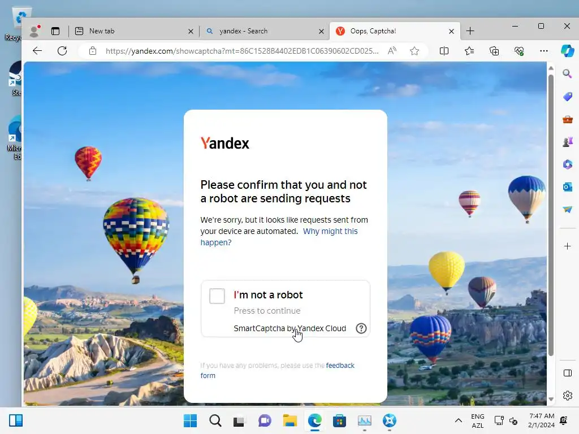Image resolution: width=579 pixels, height=434 pixels.
Task: View site information via the lock icon
Action: 93,51
